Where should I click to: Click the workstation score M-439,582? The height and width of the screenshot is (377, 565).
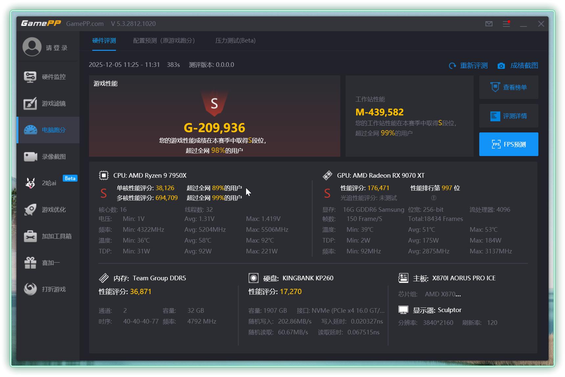click(x=379, y=112)
